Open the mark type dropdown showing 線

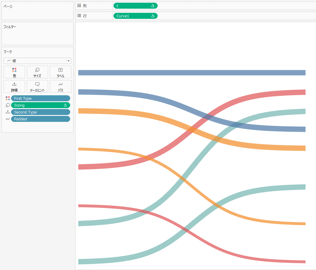coord(37,61)
